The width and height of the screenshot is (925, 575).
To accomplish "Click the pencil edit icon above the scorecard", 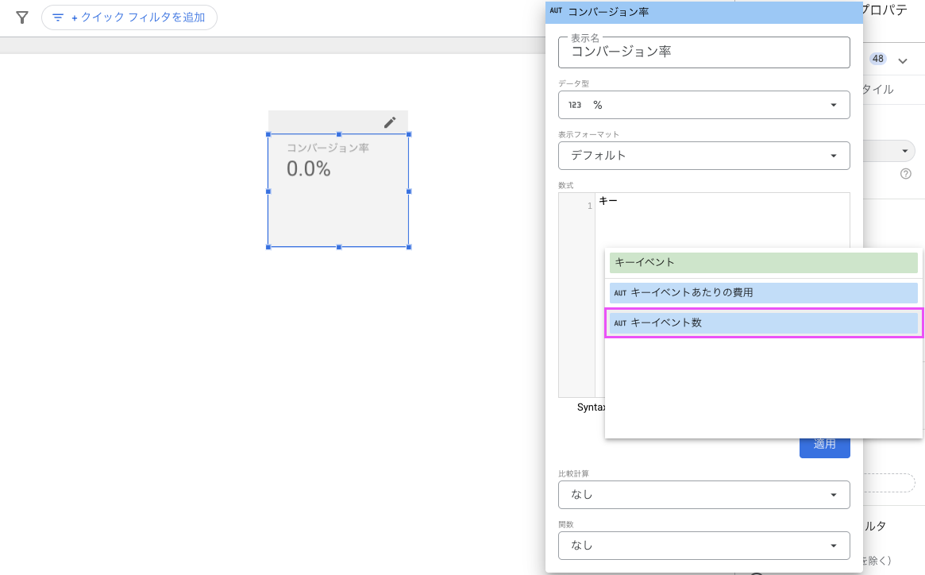I will (390, 122).
